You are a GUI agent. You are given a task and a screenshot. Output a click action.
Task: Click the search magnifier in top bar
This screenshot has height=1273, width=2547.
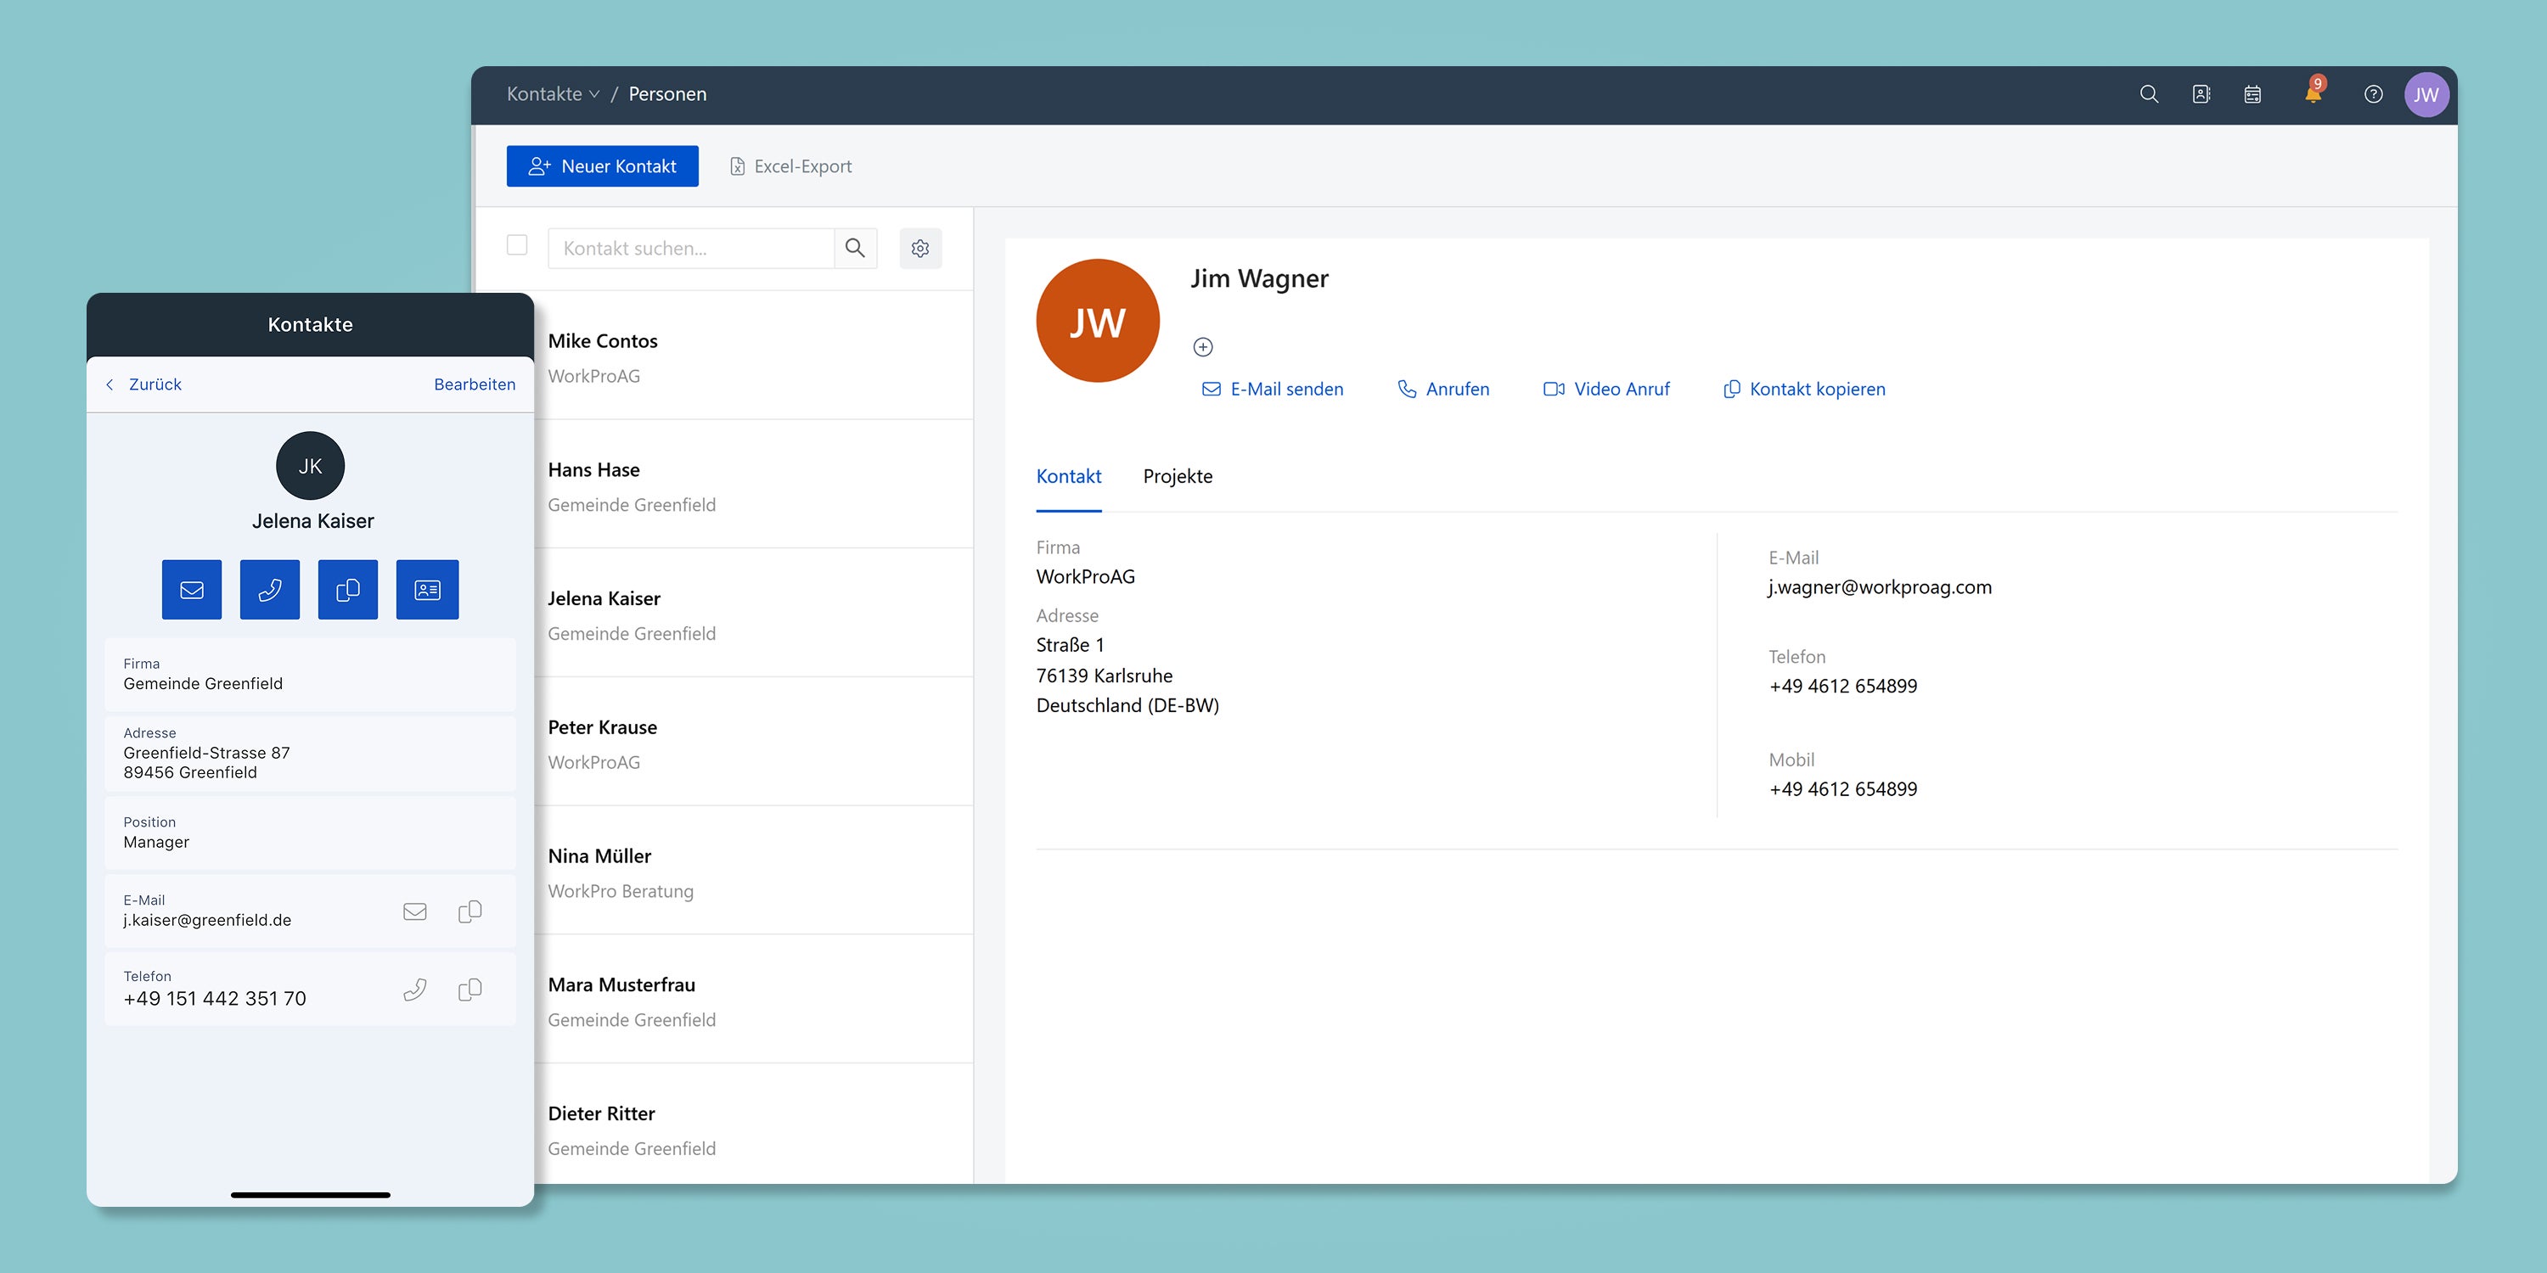(x=2148, y=94)
